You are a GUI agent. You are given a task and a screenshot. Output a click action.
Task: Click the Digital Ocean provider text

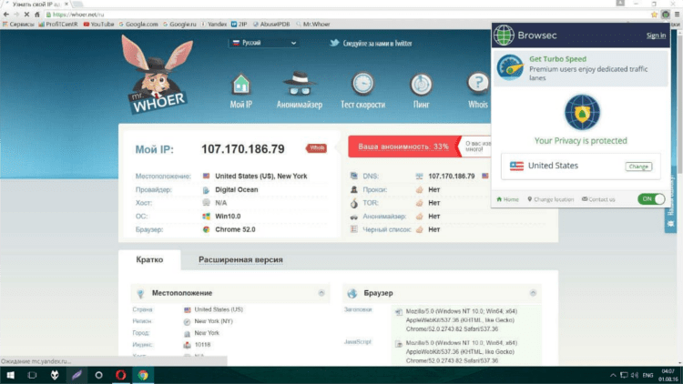pos(237,190)
